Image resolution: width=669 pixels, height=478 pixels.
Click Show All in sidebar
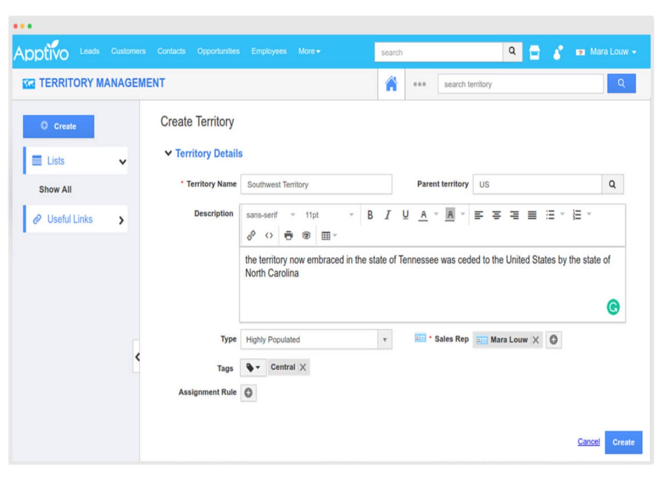pyautogui.click(x=55, y=190)
